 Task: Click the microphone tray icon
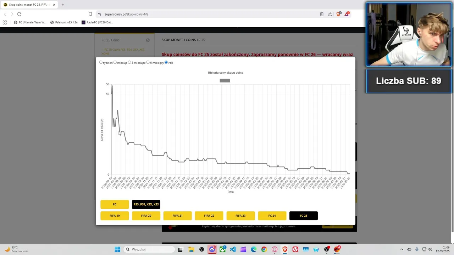click(417, 249)
